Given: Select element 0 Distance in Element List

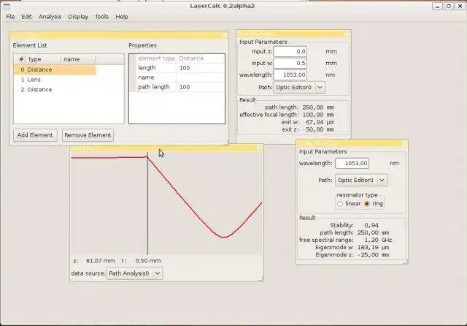Looking at the screenshot, I should (x=55, y=69).
